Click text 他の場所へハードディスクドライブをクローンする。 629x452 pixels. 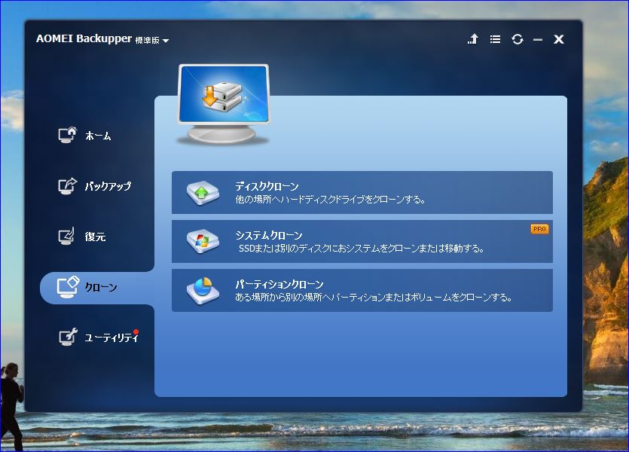click(331, 200)
